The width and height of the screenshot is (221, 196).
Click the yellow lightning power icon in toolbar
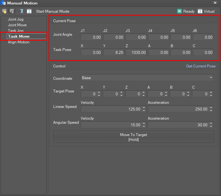[4, 11]
